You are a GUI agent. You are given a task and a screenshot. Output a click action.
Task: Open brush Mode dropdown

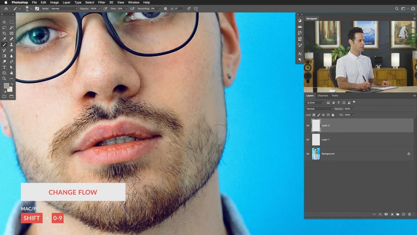pos(64,8)
